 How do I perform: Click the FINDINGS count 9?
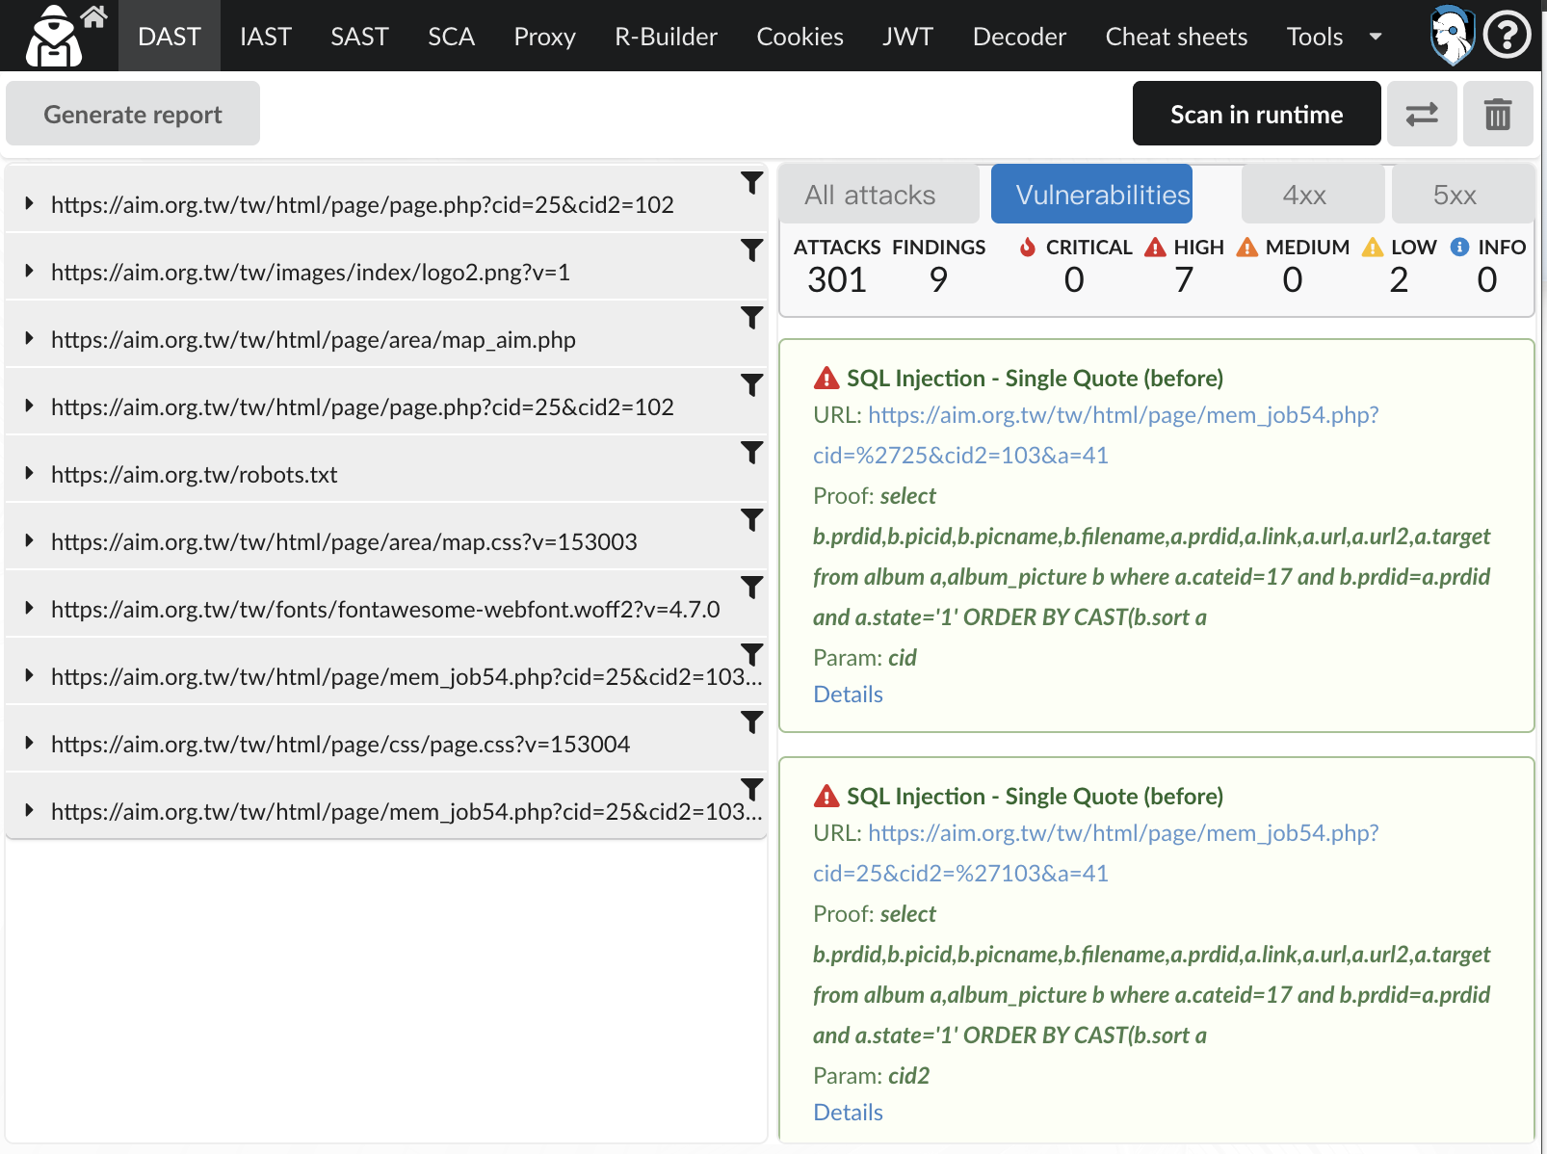(938, 280)
